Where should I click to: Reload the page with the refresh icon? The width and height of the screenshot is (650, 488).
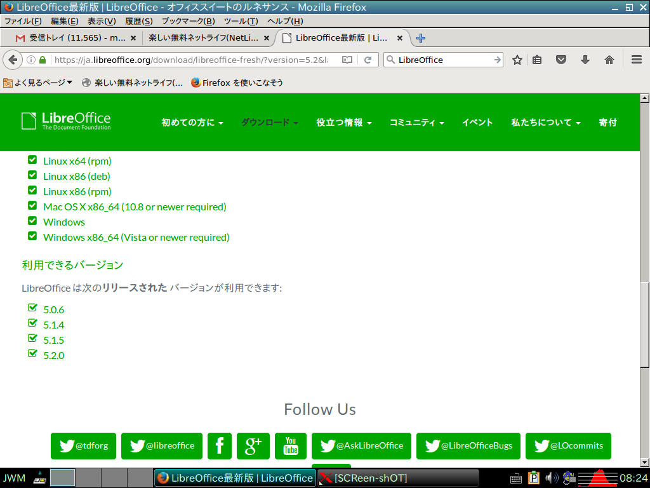click(368, 60)
